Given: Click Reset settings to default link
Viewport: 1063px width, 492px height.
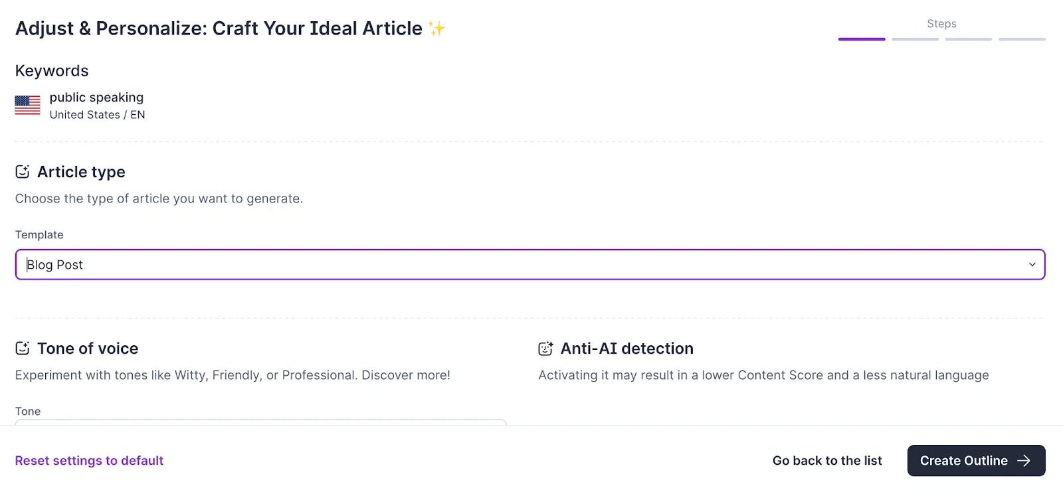Looking at the screenshot, I should click(89, 461).
